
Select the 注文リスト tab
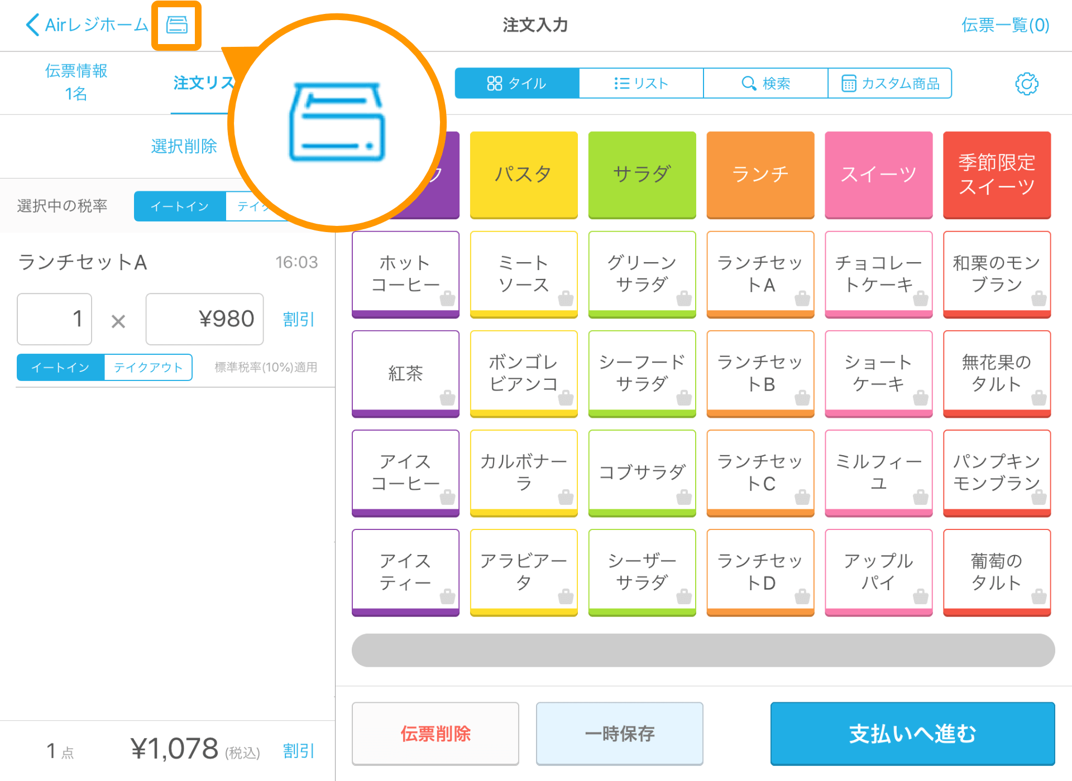tap(204, 83)
